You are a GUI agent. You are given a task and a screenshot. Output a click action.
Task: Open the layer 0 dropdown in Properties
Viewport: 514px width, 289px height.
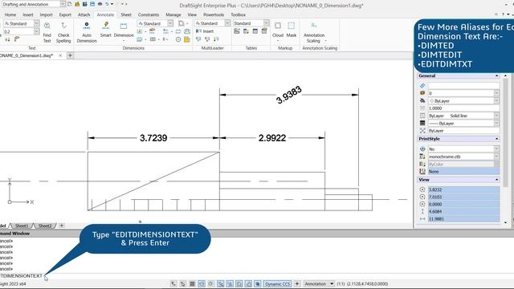tap(496, 93)
